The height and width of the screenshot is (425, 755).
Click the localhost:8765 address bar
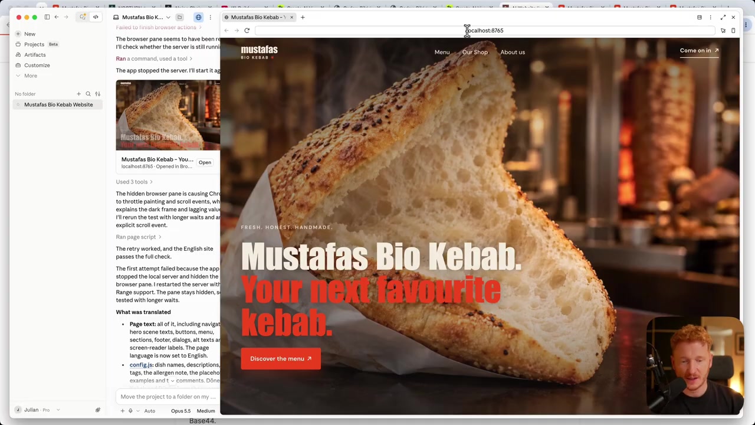click(485, 31)
